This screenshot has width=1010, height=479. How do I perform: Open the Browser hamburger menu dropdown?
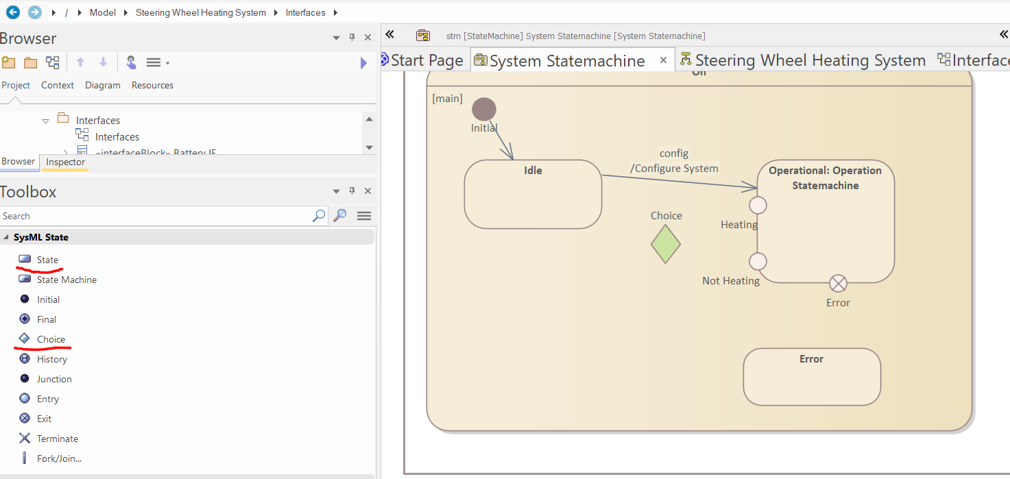[157, 62]
